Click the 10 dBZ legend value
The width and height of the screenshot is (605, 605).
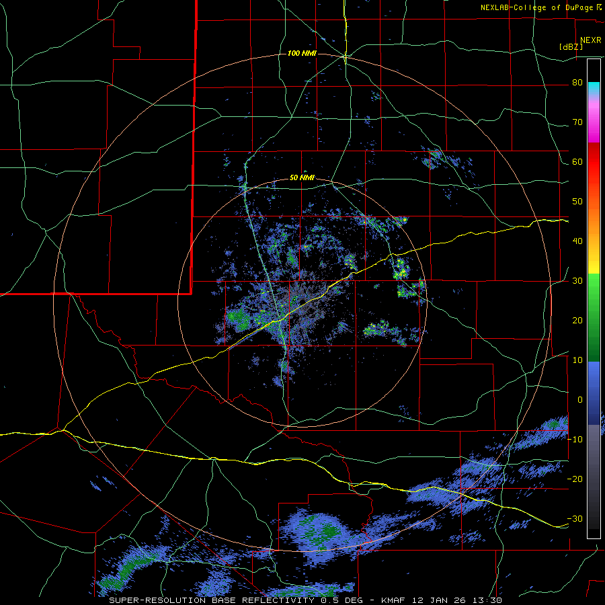pos(577,360)
